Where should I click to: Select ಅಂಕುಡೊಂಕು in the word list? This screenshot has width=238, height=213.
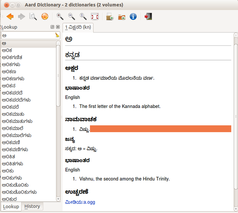pos(29,185)
